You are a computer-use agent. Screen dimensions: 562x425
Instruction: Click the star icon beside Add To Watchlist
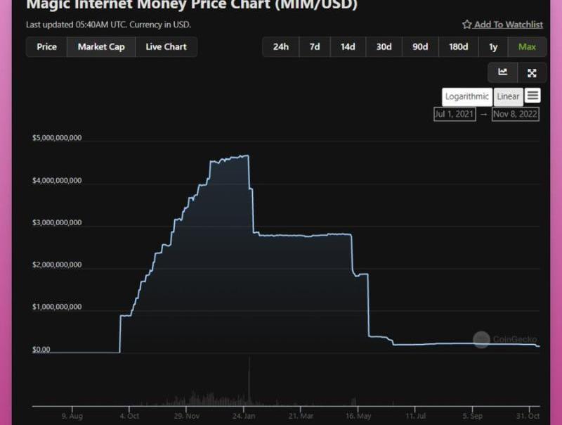pos(466,25)
